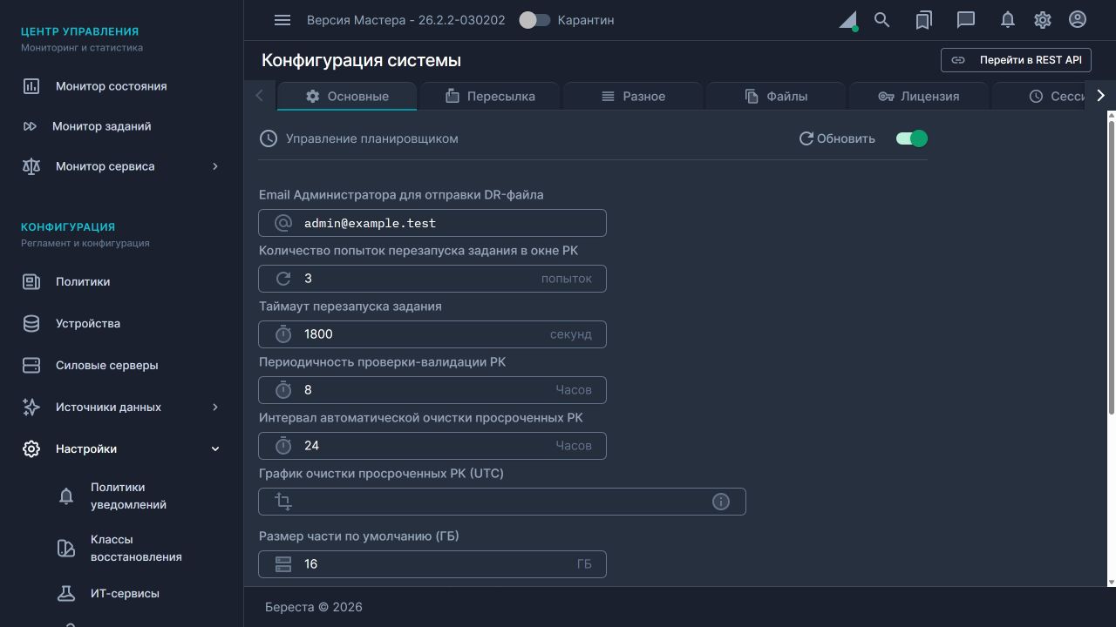
Task: Open the notifications bell icon
Action: pos(1008,20)
